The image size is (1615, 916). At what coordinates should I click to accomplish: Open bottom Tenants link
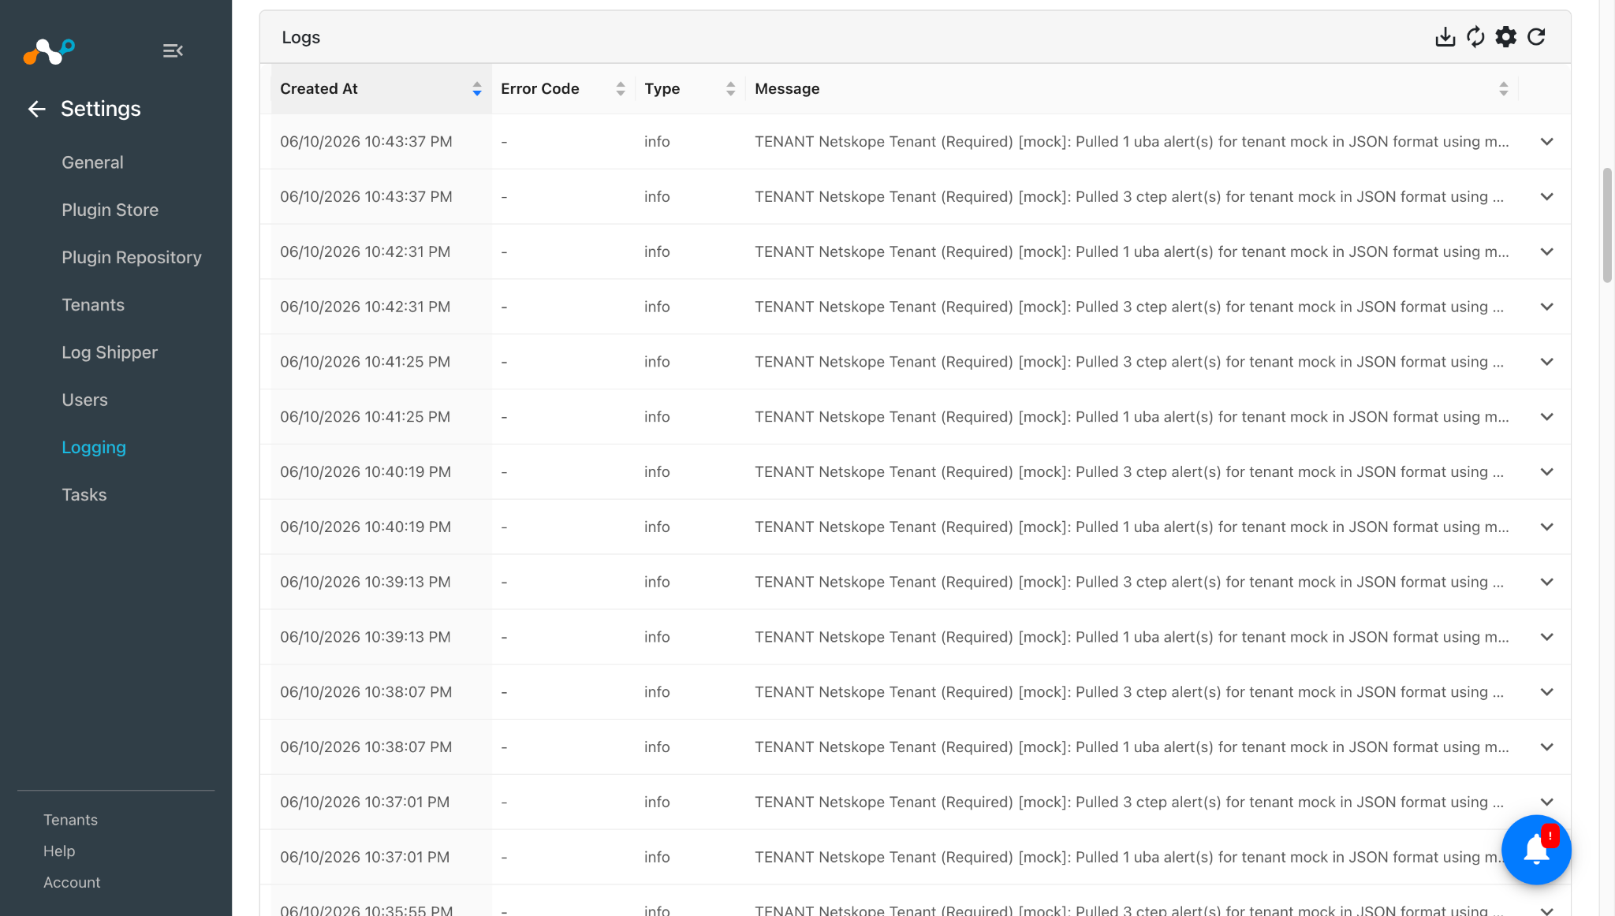pyautogui.click(x=70, y=820)
